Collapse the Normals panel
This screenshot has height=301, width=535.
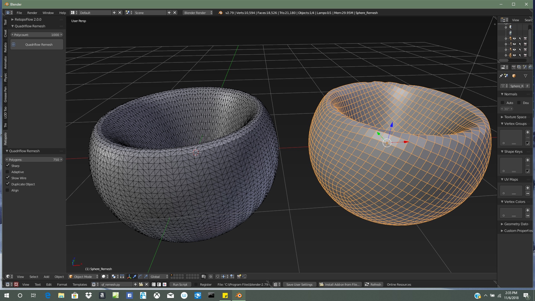pos(502,94)
